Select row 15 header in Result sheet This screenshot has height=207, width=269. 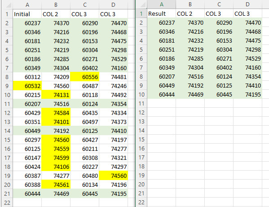[x=141, y=139]
